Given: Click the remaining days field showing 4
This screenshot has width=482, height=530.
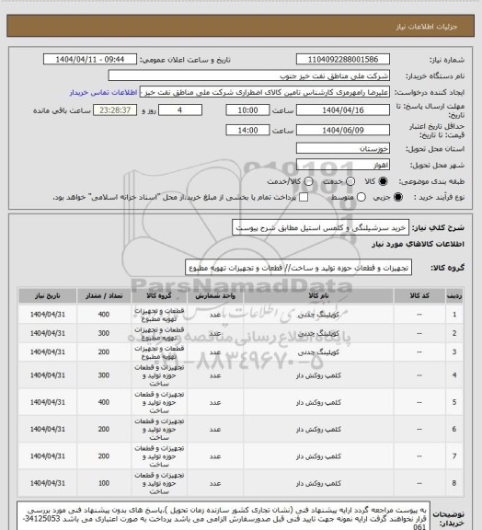Looking at the screenshot, I should click(180, 110).
